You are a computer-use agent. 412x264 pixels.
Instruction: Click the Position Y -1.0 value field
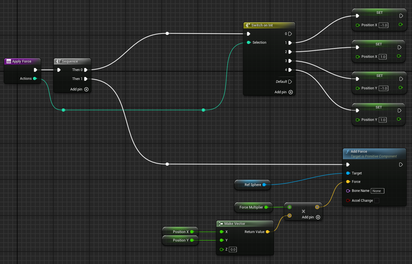[x=383, y=88]
